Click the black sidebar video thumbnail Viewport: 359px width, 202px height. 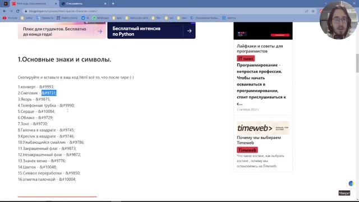tap(263, 31)
